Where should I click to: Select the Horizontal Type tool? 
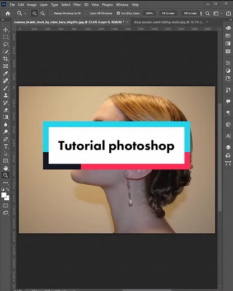[x=6, y=146]
